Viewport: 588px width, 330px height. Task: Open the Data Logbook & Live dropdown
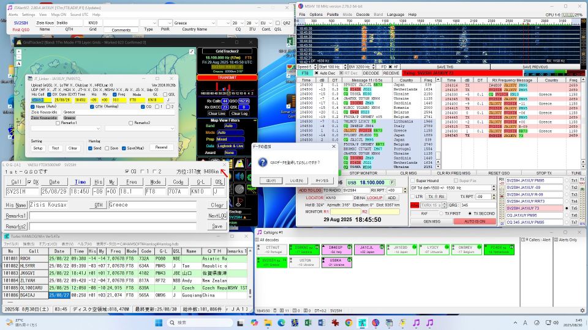point(230,146)
